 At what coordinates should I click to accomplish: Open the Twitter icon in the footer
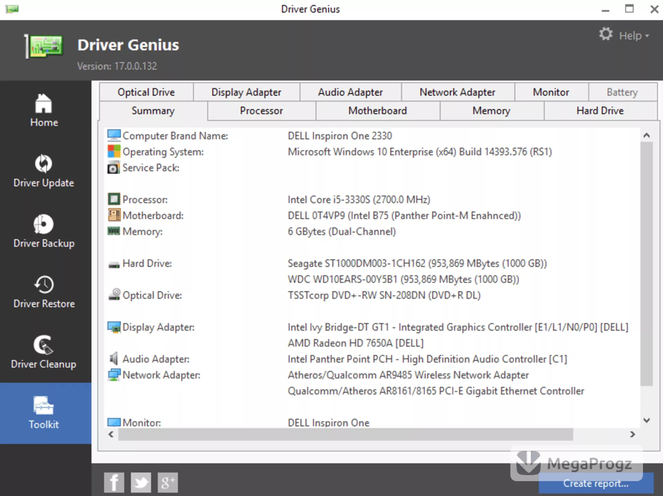point(141,483)
